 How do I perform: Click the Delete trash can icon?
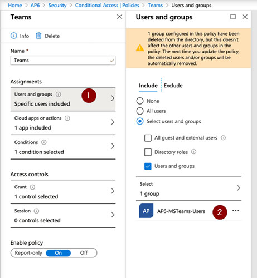[x=38, y=36]
